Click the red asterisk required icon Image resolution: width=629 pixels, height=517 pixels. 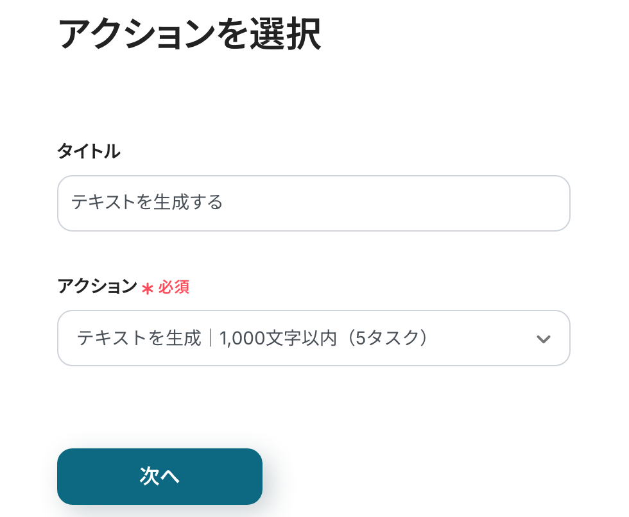pyautogui.click(x=147, y=288)
